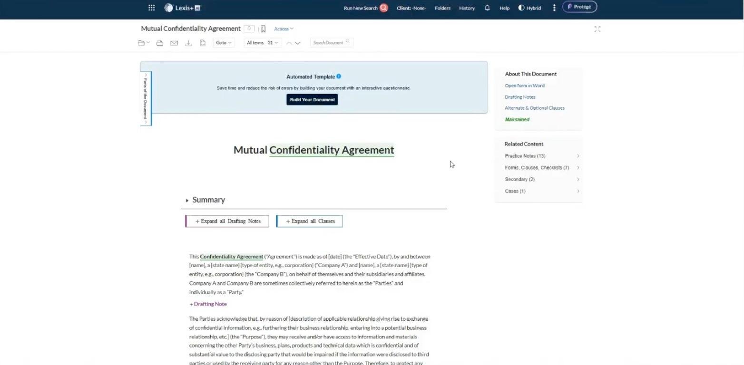Open form in Word link

tap(524, 86)
